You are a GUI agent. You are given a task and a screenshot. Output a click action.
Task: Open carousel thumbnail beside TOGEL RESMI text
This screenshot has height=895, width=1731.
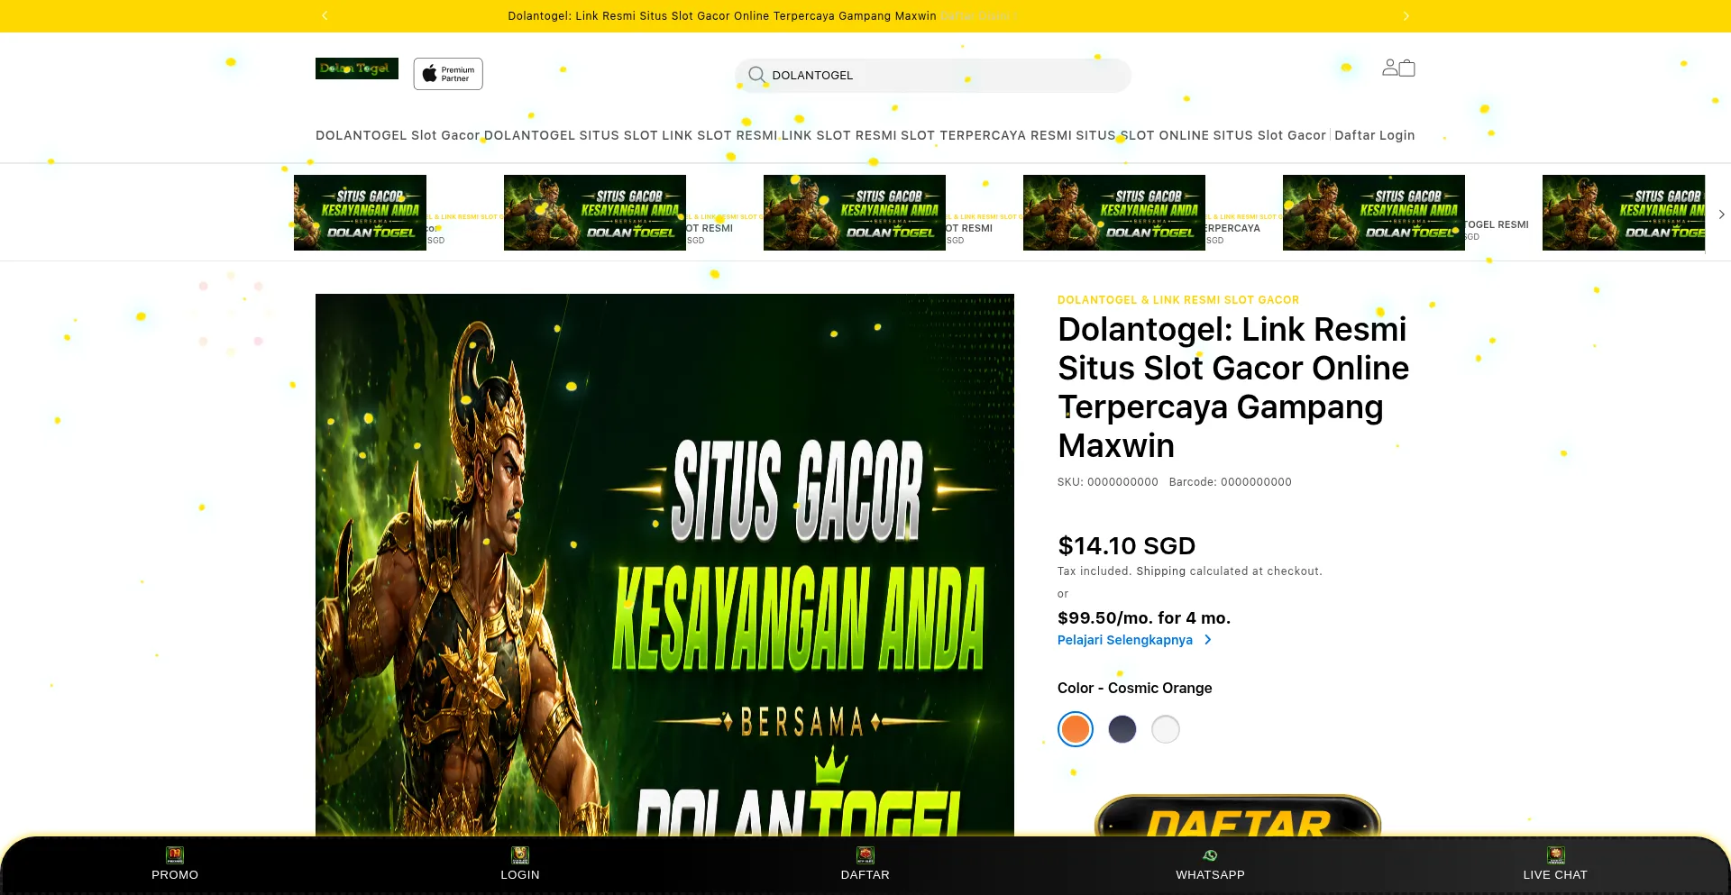(x=1374, y=213)
